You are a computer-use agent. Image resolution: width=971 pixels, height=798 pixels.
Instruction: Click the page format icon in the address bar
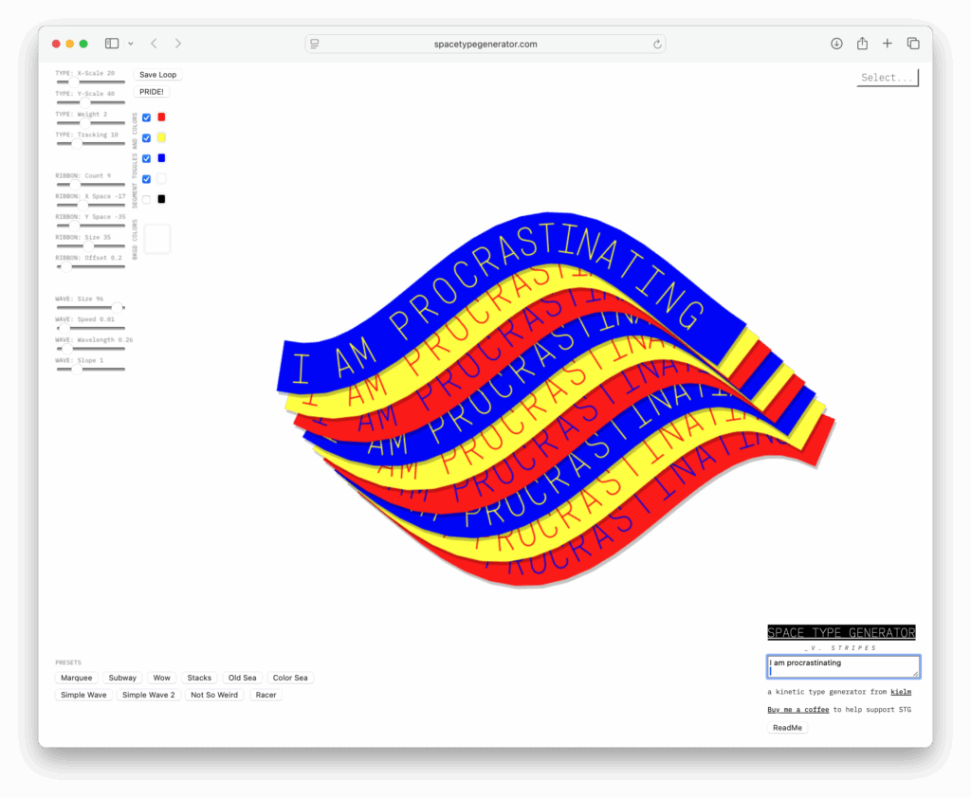(x=315, y=44)
